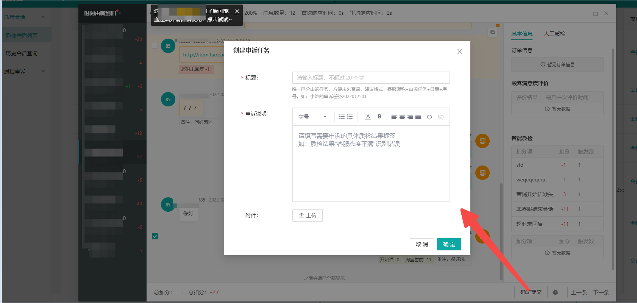
Task: Click the chat area vertical scrollbar
Action: 501,232
